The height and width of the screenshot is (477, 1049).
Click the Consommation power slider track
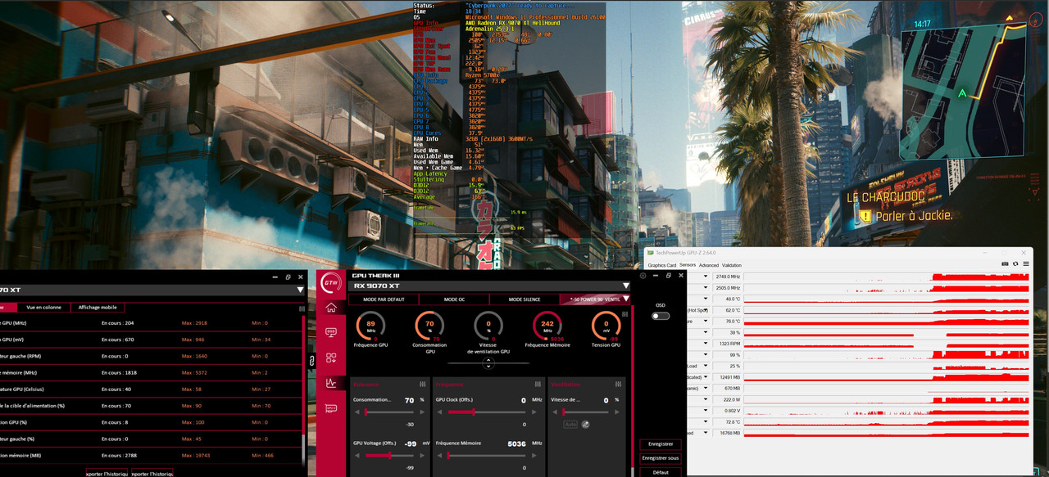[x=389, y=412]
